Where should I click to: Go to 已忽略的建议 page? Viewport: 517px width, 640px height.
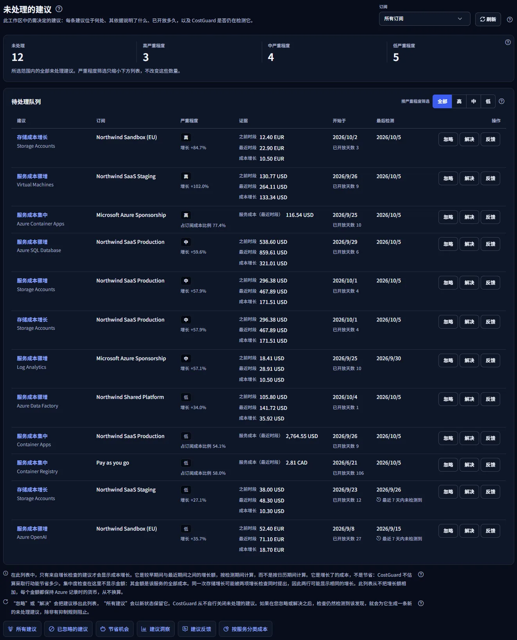pos(68,629)
